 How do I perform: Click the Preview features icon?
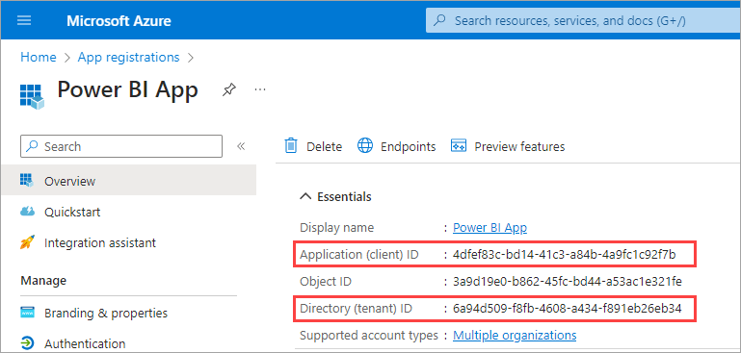point(459,146)
